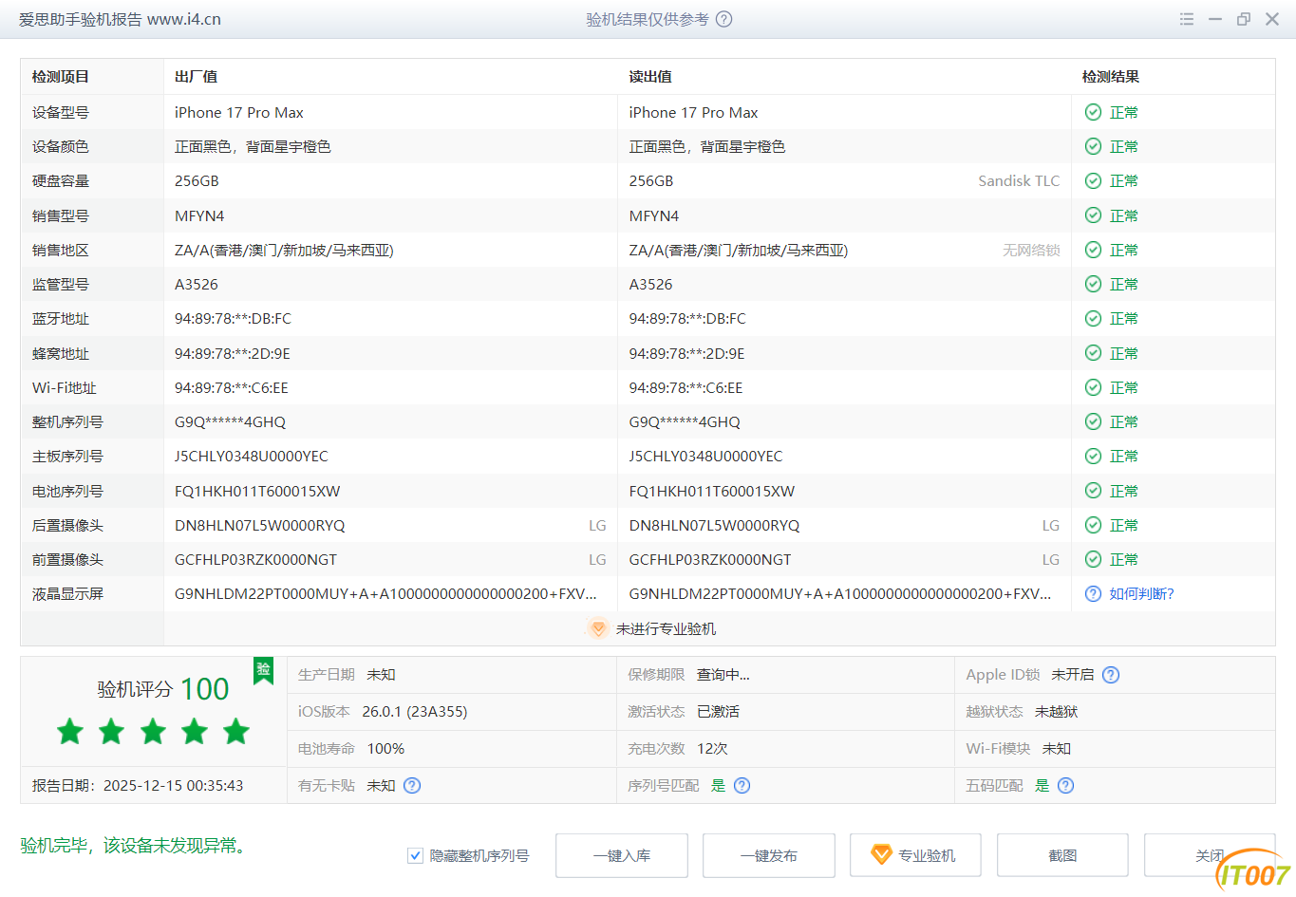Click the report date 2025-12-15 00:35:43
The width and height of the screenshot is (1296, 897).
[174, 786]
